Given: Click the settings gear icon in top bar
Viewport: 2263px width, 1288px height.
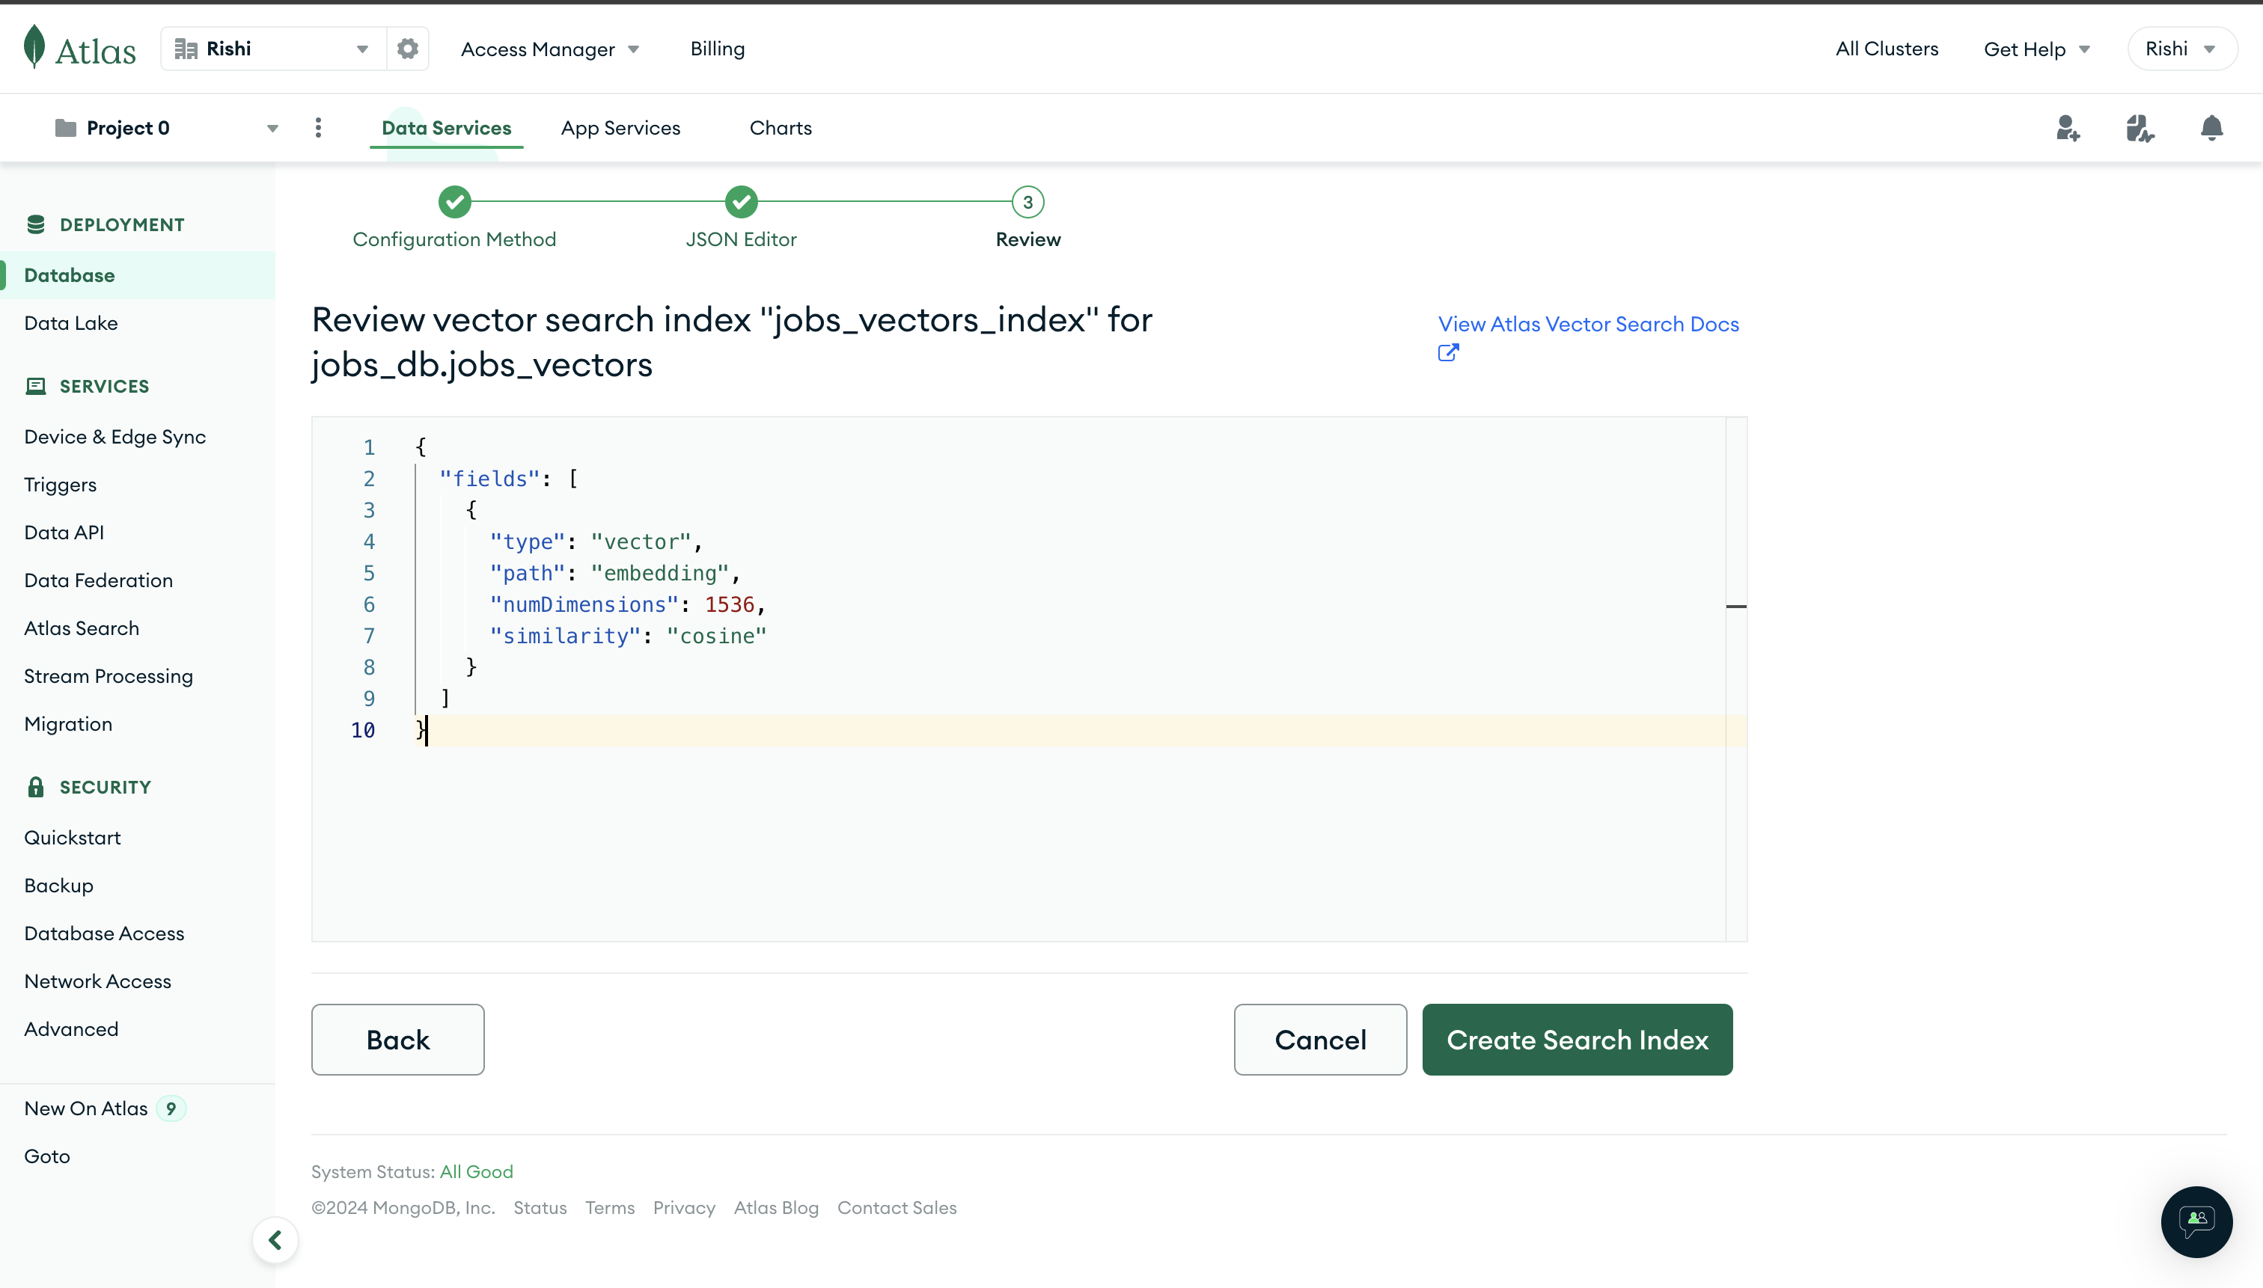Looking at the screenshot, I should pyautogui.click(x=407, y=48).
